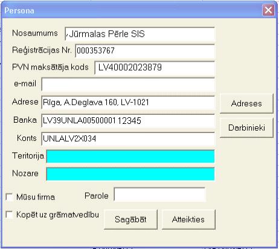Select the cyan Teritorija field
The width and height of the screenshot is (279, 249).
[x=130, y=157]
